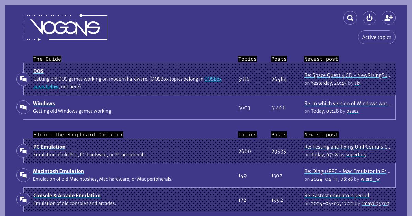Open the Windows forum
Screen dimensions: 412x216
tap(44, 104)
